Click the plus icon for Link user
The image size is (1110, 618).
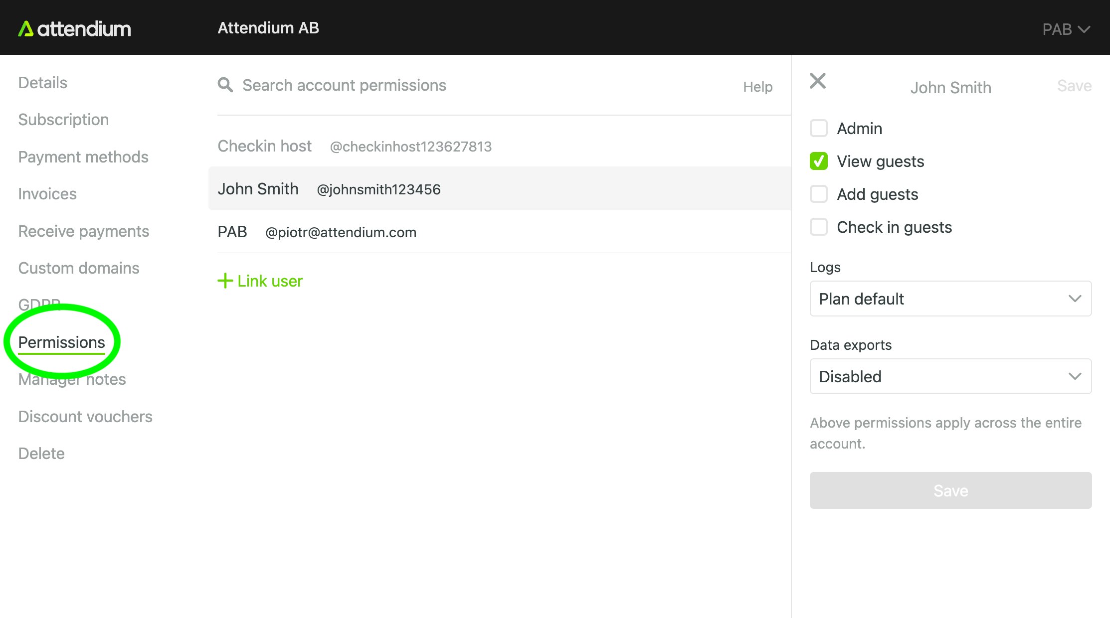225,281
